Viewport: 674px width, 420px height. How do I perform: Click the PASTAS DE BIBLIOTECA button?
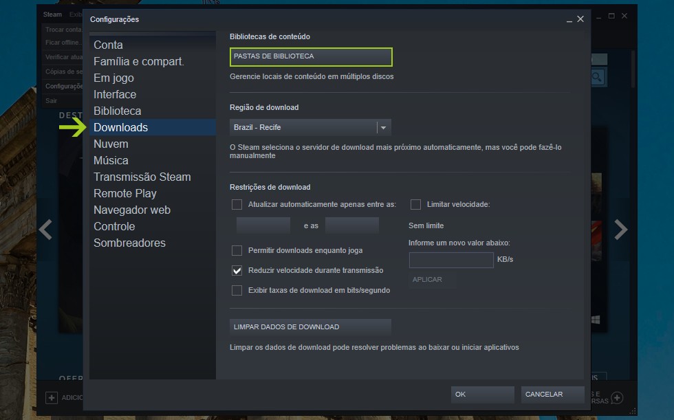(x=311, y=56)
